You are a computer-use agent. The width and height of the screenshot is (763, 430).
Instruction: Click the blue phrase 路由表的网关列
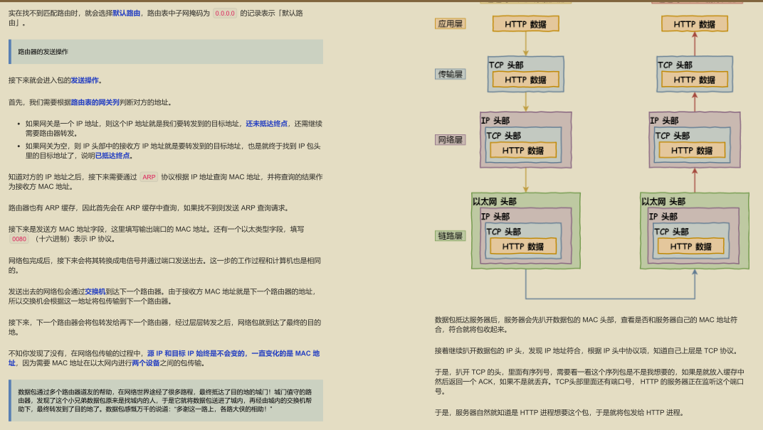point(95,102)
